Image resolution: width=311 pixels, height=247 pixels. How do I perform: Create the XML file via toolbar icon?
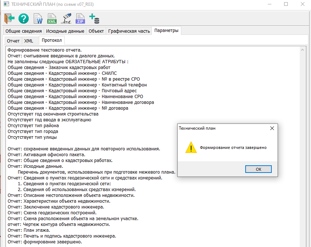tap(52, 18)
